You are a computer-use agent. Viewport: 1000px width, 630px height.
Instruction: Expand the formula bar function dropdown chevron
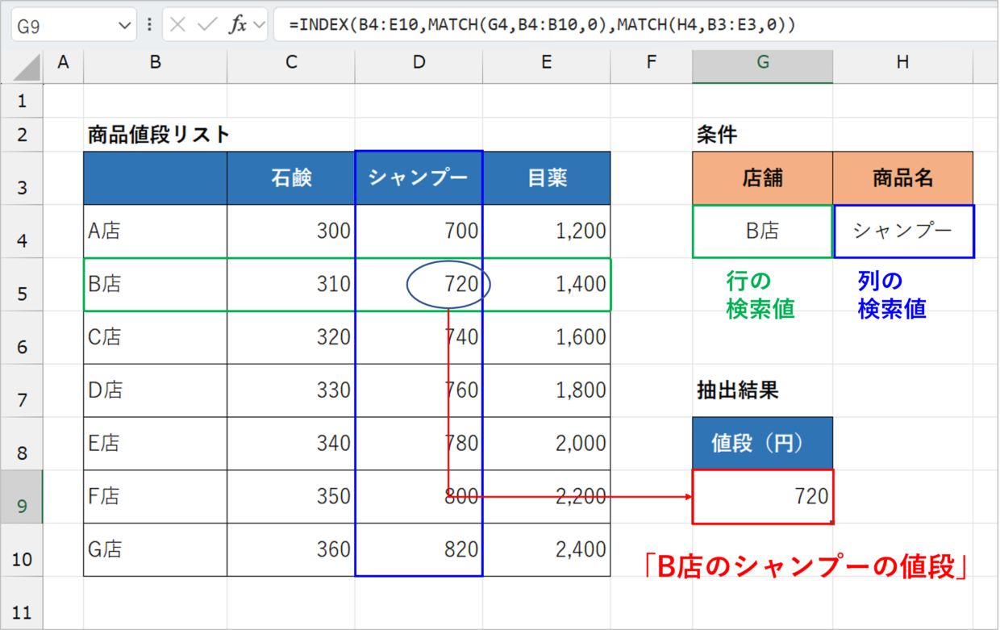[x=259, y=25]
